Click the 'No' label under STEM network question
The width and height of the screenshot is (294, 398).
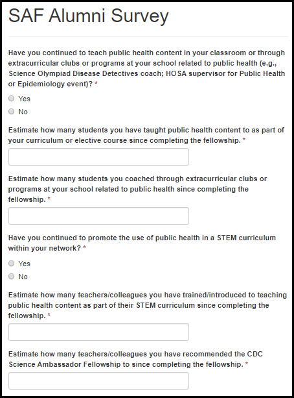coord(23,277)
